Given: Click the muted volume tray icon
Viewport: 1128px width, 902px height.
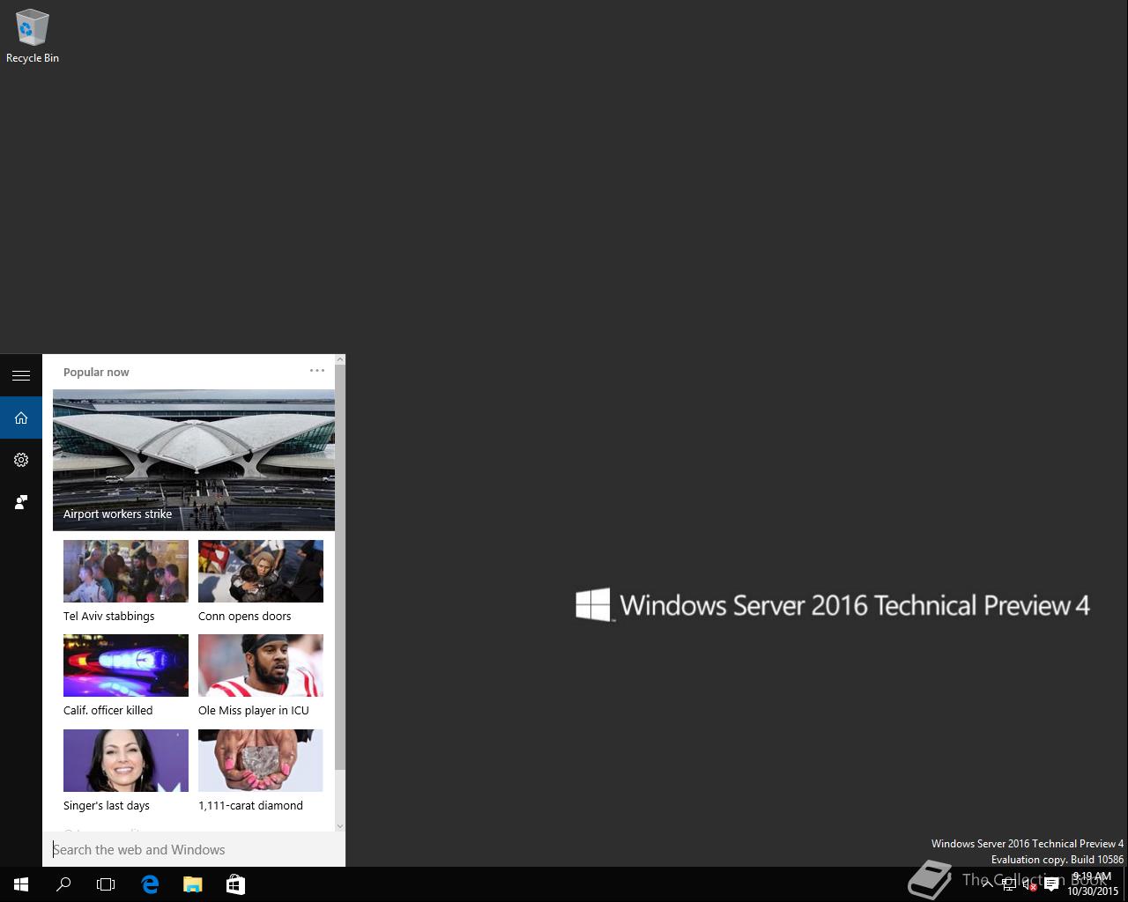Looking at the screenshot, I should pyautogui.click(x=1029, y=884).
